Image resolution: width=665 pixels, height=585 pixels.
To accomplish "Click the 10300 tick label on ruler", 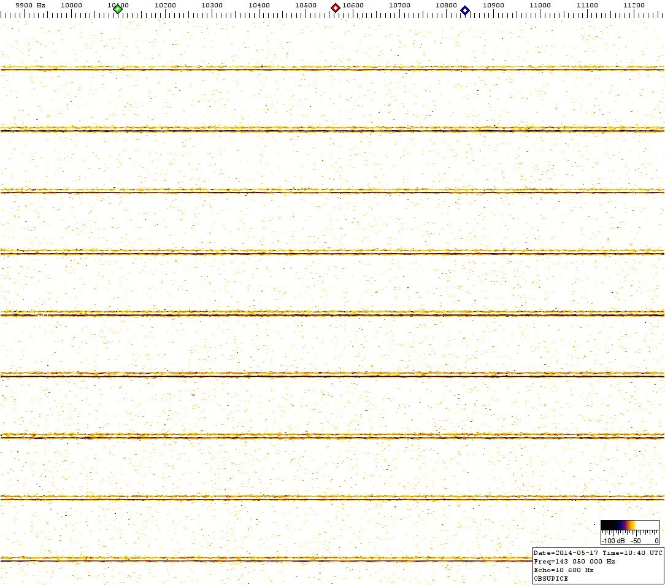I will click(212, 5).
